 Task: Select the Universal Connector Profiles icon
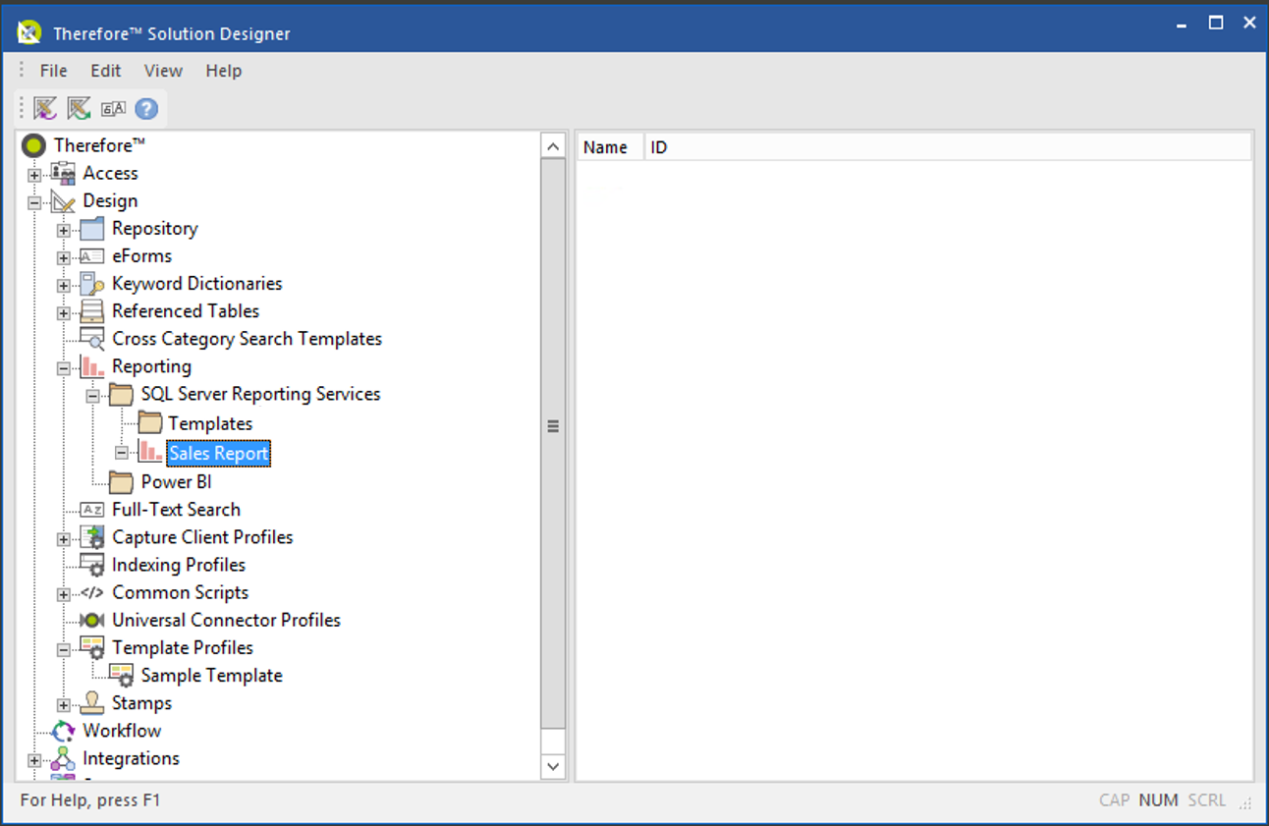point(90,620)
